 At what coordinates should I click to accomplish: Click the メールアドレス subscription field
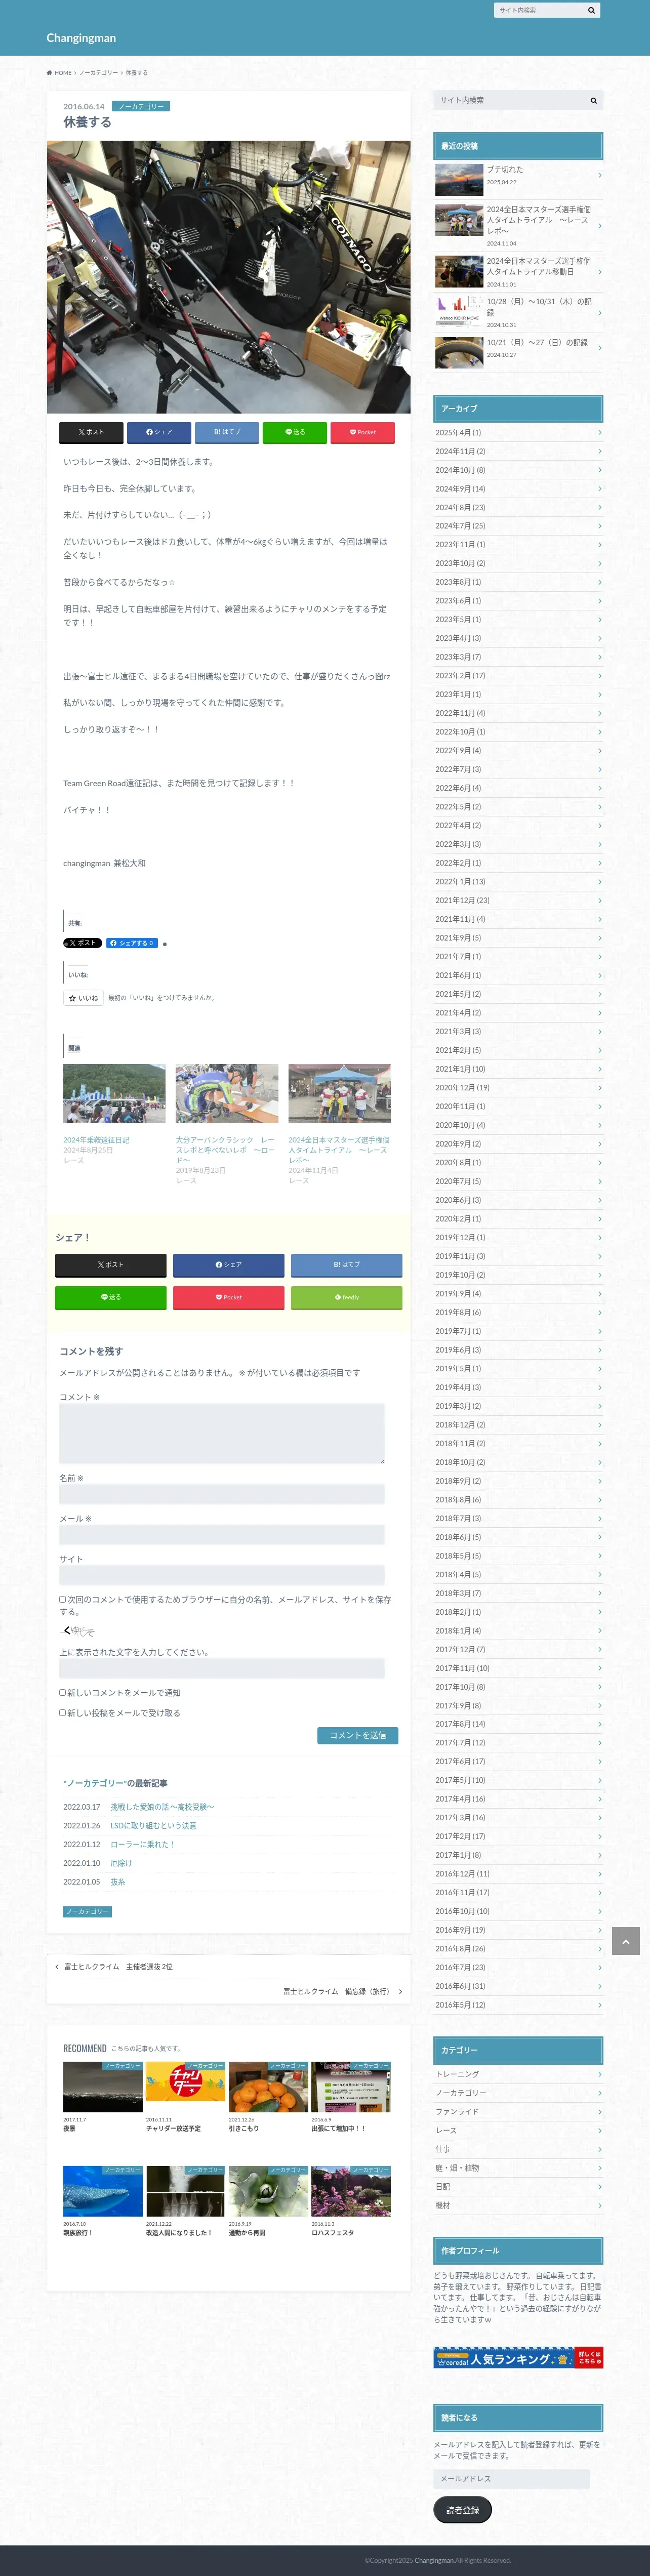click(x=511, y=2478)
